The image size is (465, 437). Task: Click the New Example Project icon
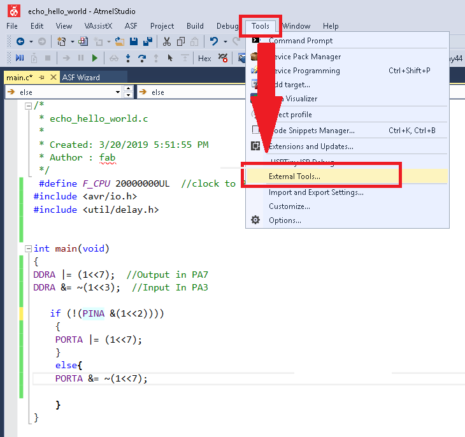pos(83,41)
